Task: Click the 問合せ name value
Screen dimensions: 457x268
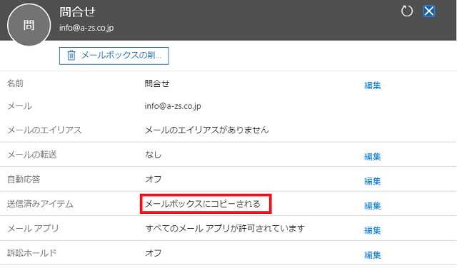Action: 157,83
